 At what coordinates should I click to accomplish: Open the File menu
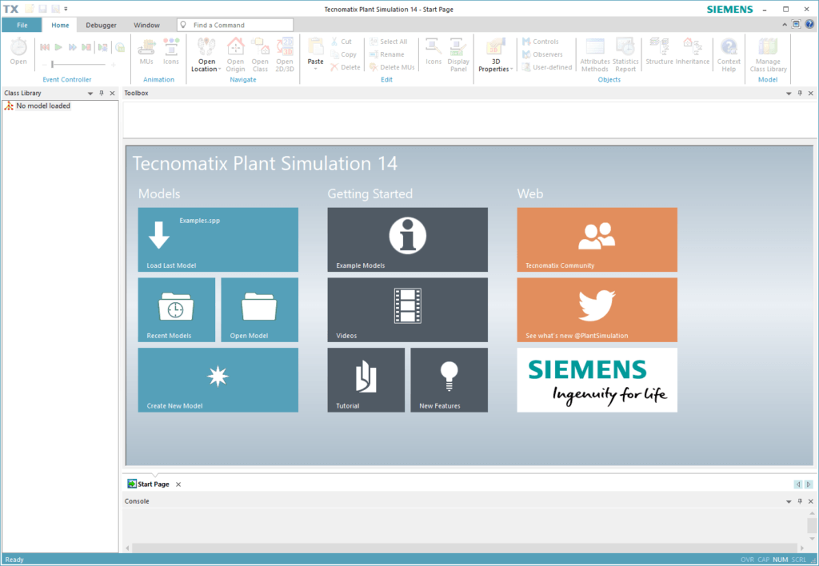pos(22,25)
